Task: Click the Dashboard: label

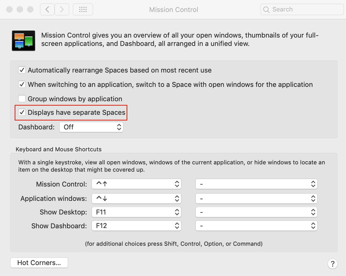Action: (x=37, y=127)
